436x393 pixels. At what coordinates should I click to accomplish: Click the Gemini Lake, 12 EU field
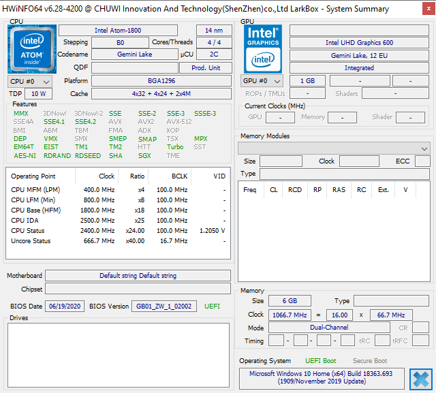(x=359, y=56)
